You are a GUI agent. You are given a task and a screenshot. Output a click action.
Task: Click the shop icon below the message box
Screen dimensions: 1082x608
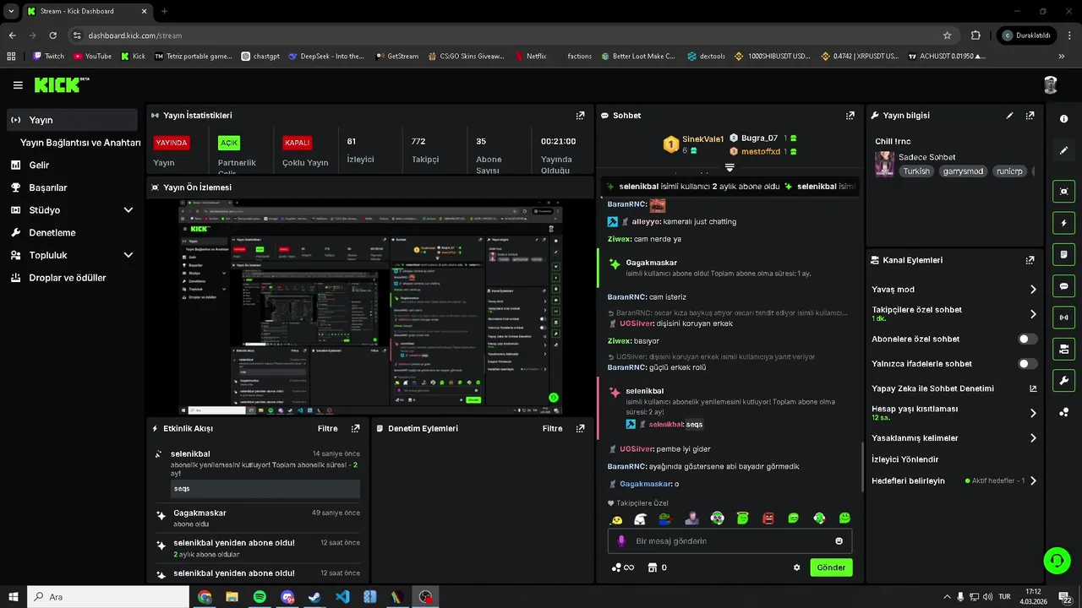pyautogui.click(x=652, y=567)
